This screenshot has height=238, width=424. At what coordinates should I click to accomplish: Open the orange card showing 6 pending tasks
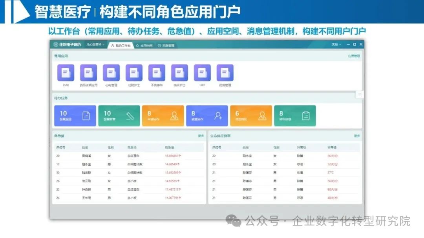click(x=251, y=116)
